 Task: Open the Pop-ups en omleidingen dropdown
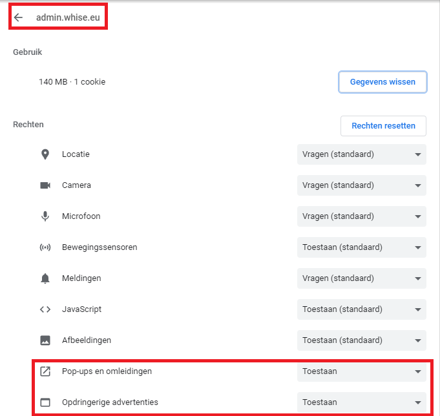(361, 371)
